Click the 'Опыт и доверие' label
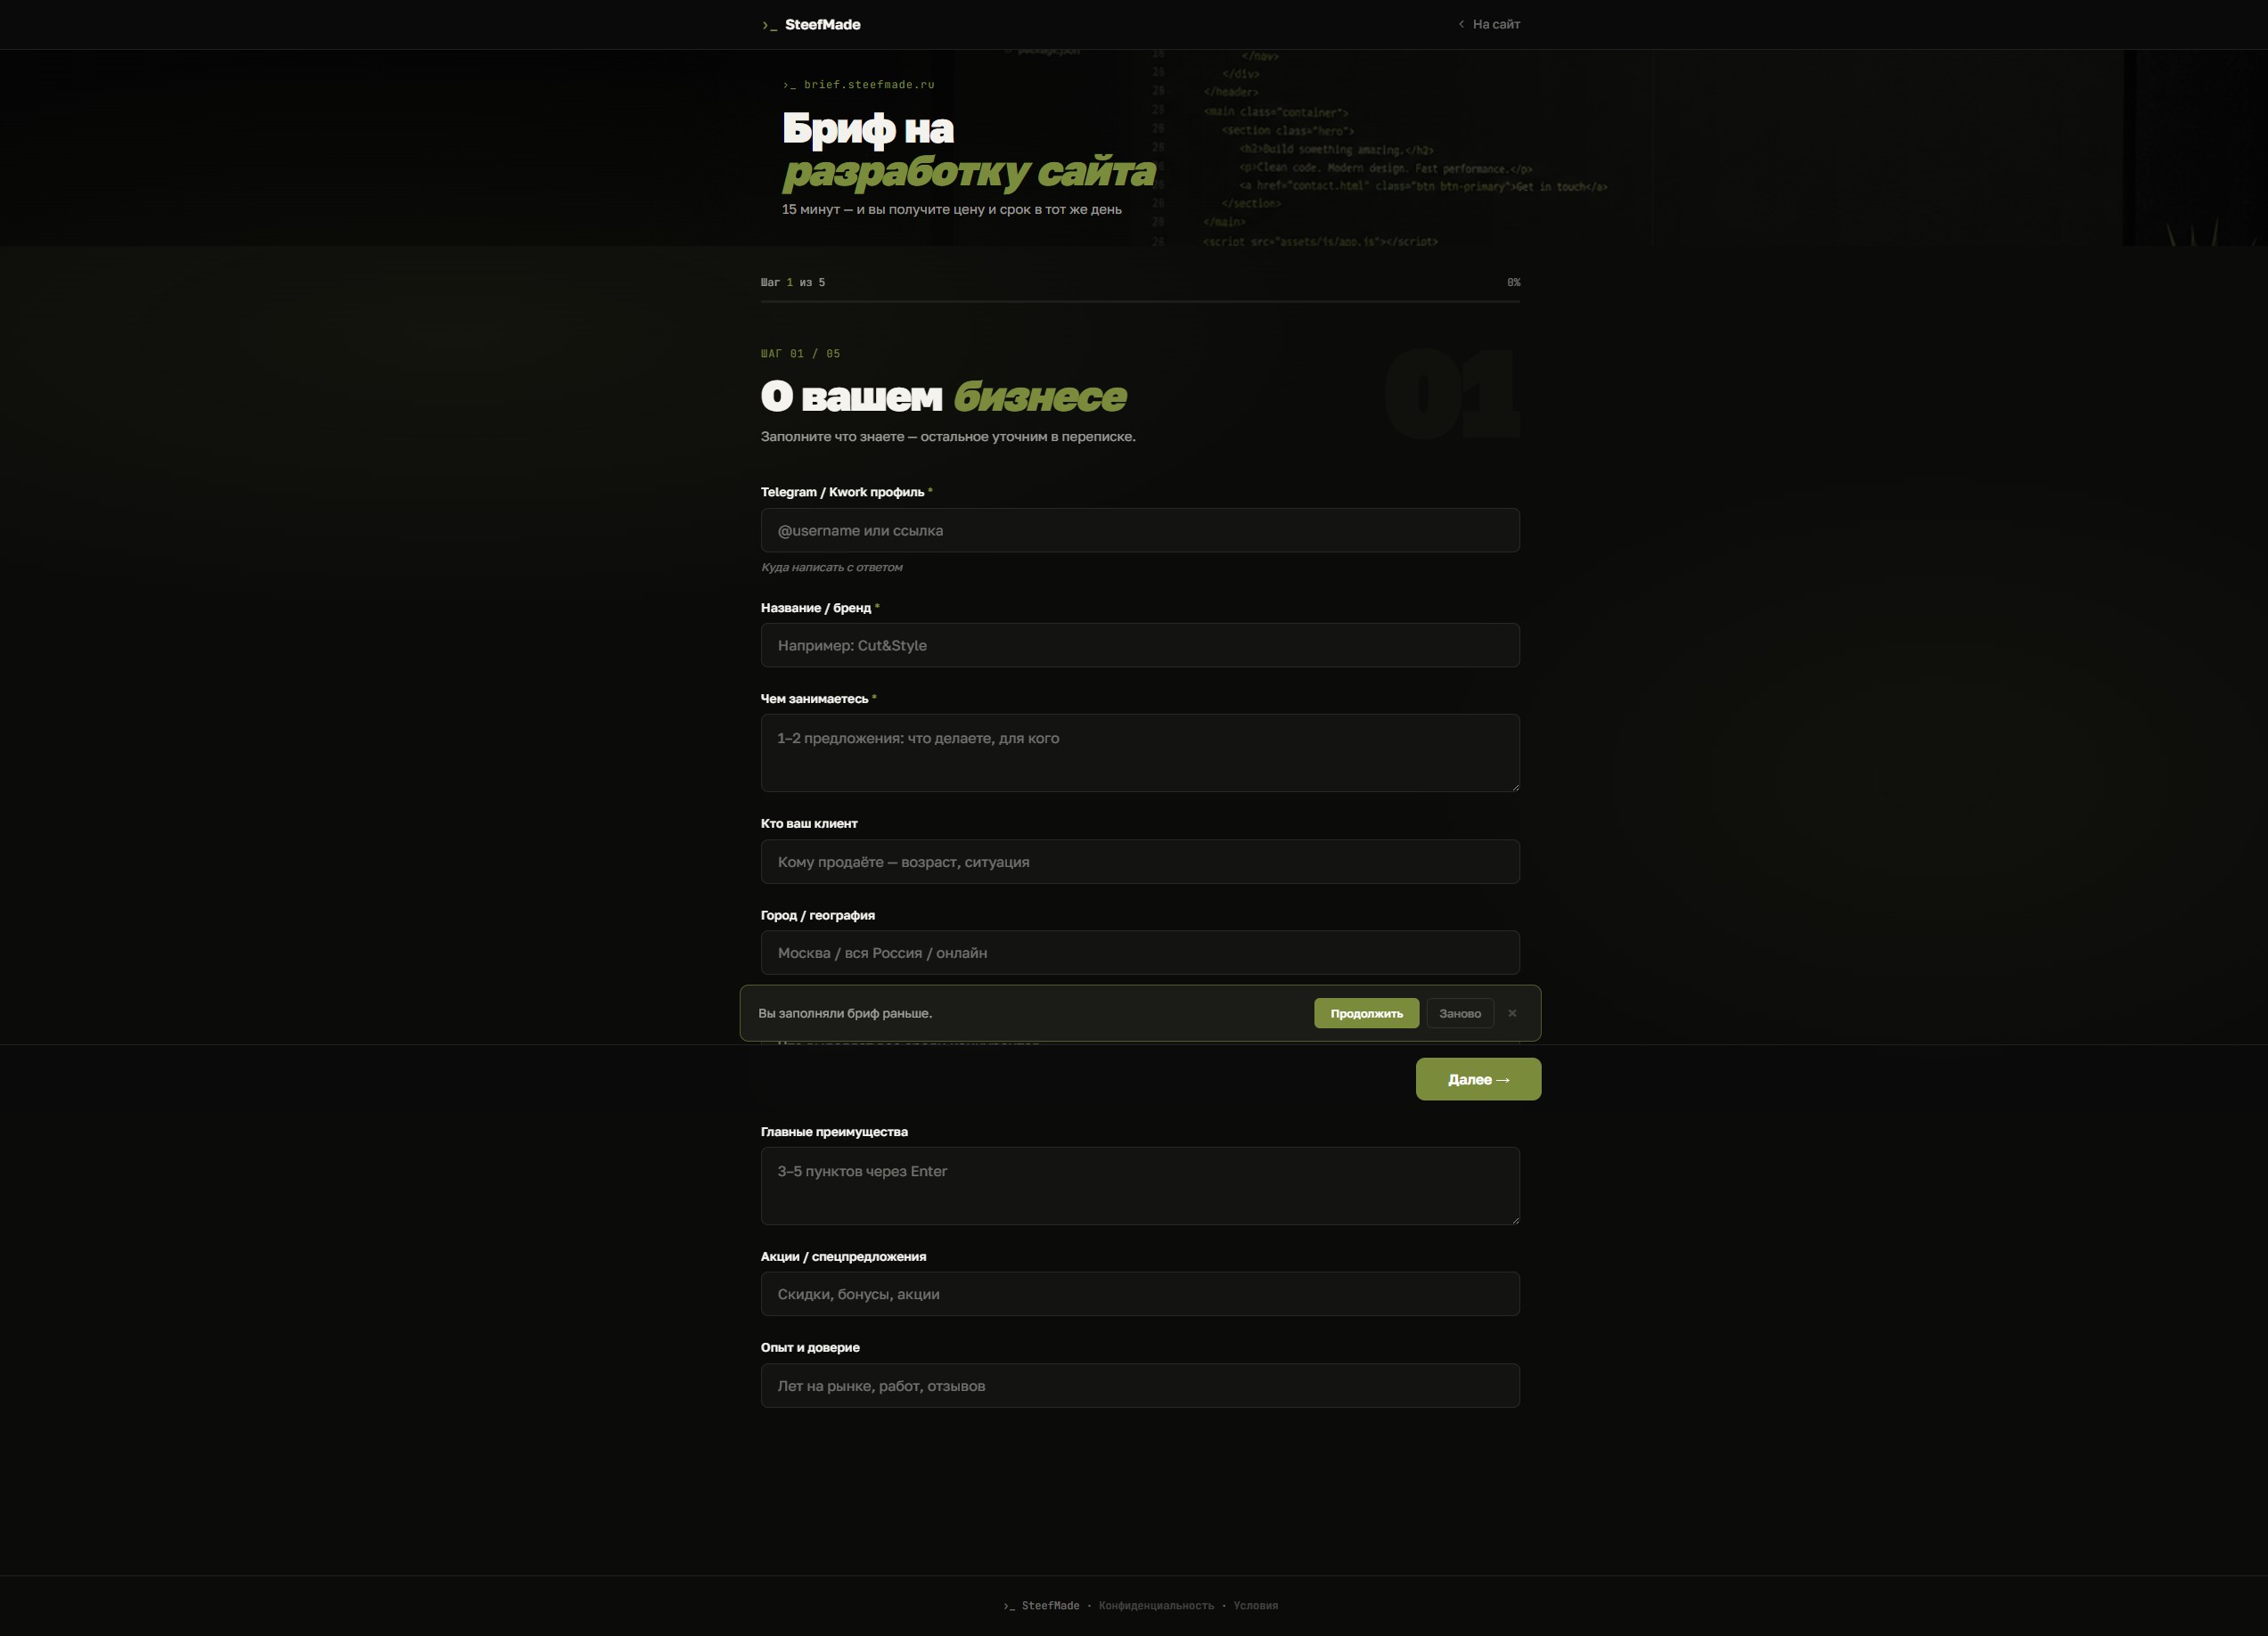This screenshot has height=1636, width=2268. point(810,1348)
